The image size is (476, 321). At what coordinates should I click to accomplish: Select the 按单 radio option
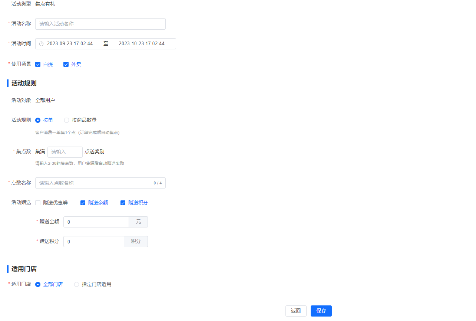(38, 120)
